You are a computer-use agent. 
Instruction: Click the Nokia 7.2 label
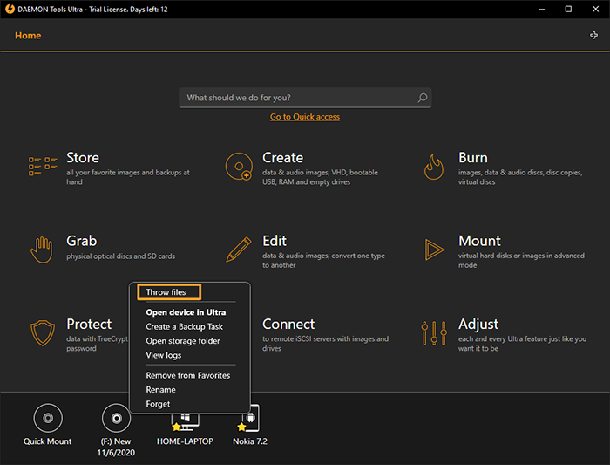tap(250, 441)
